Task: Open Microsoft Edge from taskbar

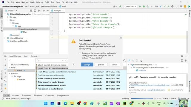Action: (x=66, y=103)
